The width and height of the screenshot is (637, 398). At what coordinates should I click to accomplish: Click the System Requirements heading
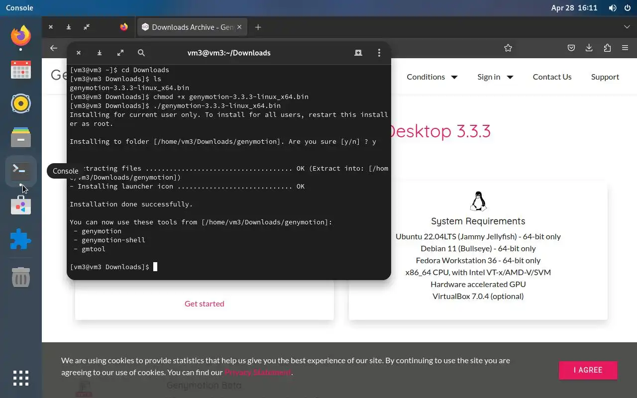tap(478, 221)
